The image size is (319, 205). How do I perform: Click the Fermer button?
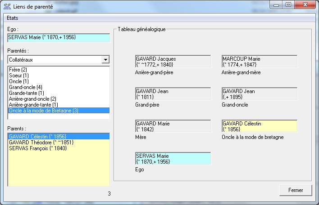pos(295,190)
